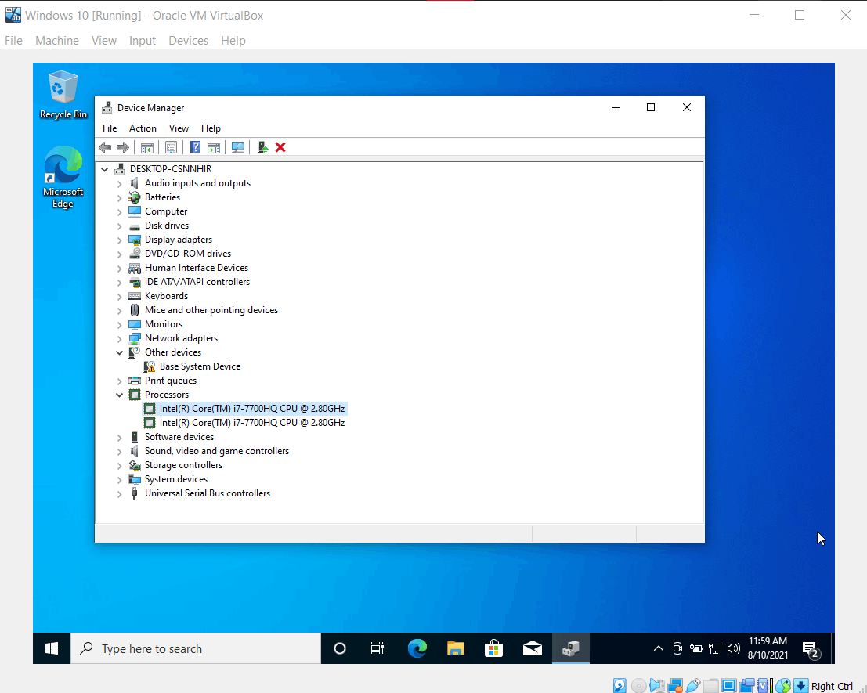
Task: Collapse the Processors category
Action: pyautogui.click(x=120, y=395)
